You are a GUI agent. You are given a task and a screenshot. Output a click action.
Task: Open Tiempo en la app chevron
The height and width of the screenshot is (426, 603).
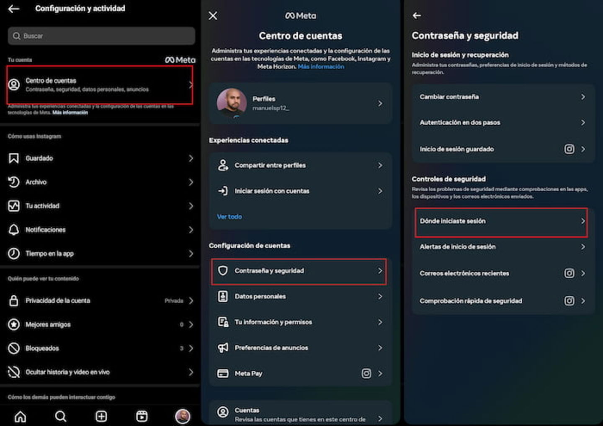point(191,254)
